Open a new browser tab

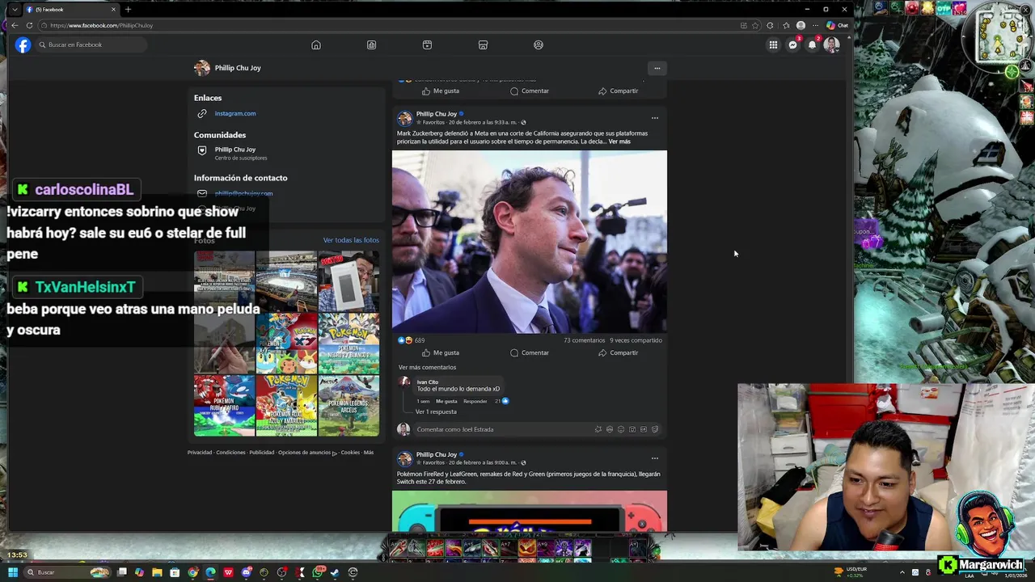[x=128, y=9]
